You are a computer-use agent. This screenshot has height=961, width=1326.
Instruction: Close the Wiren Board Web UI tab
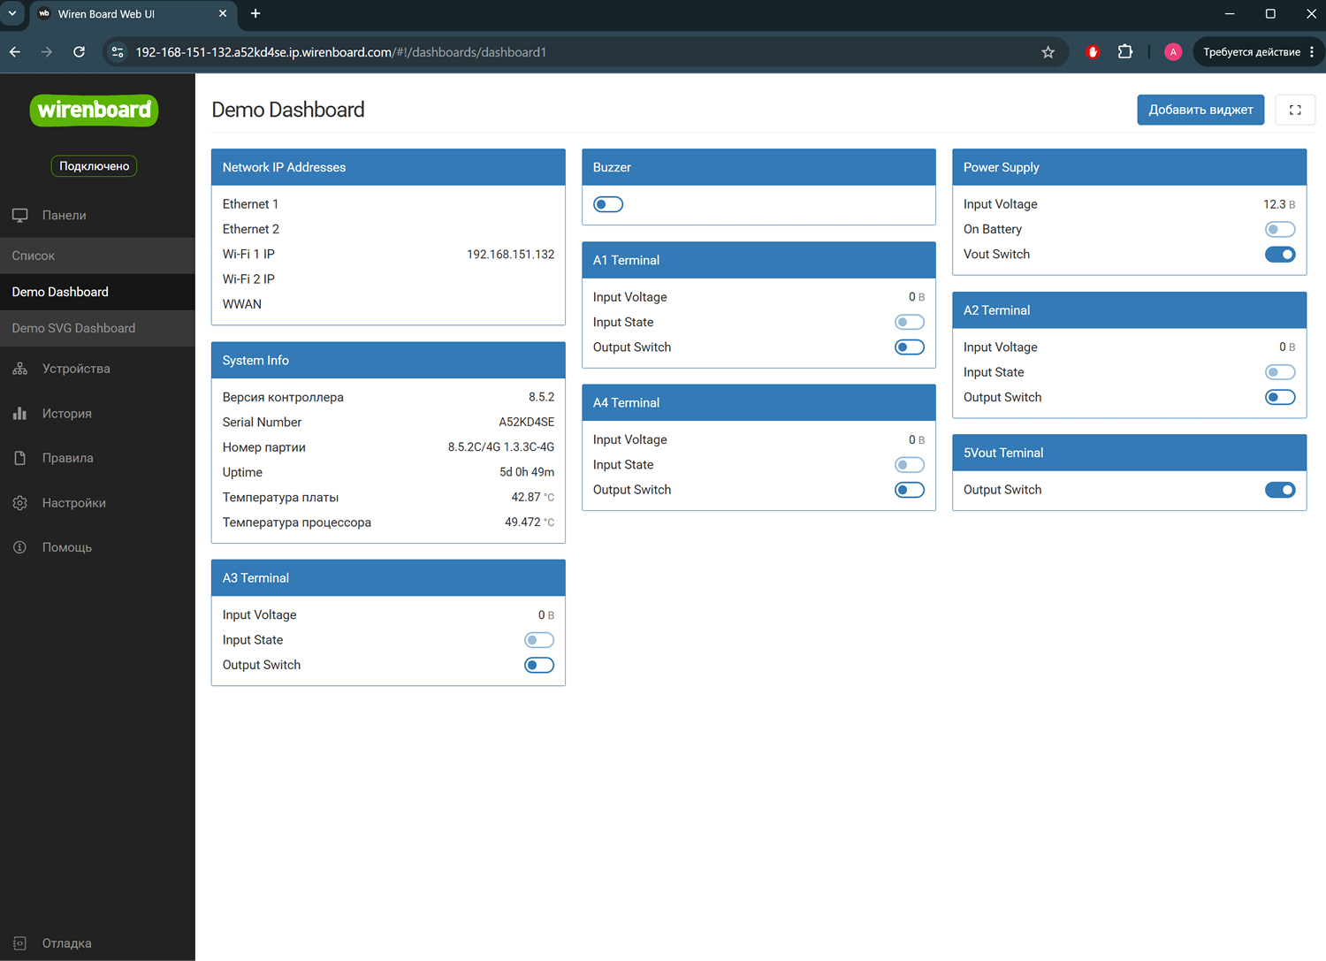[223, 13]
